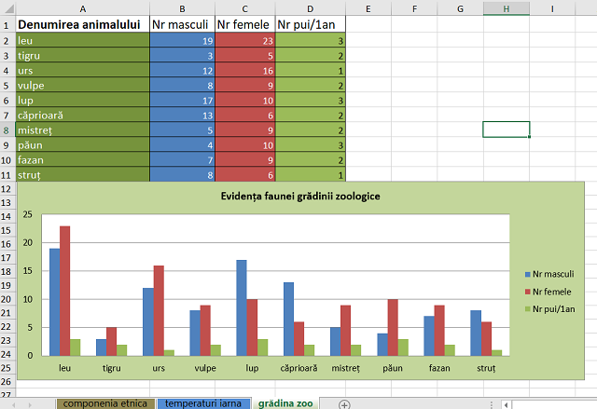Click the red femele bar for leu
Image resolution: width=597 pixels, height=409 pixels.
click(x=65, y=290)
